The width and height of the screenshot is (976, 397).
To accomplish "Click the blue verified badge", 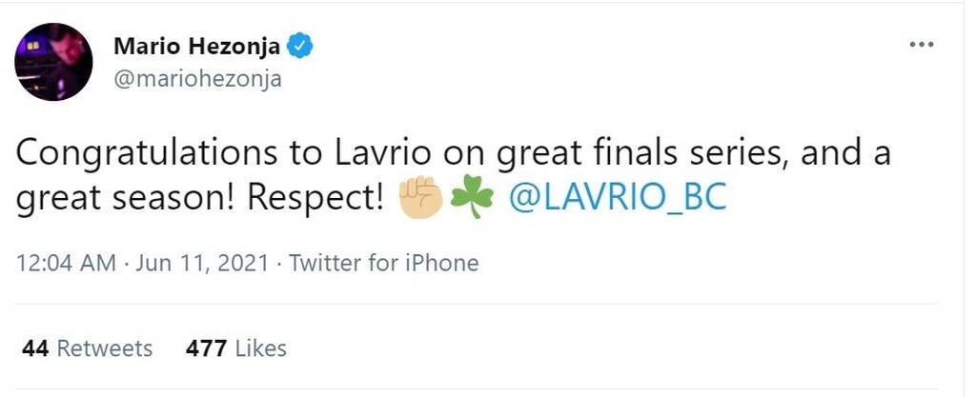I will coord(301,46).
